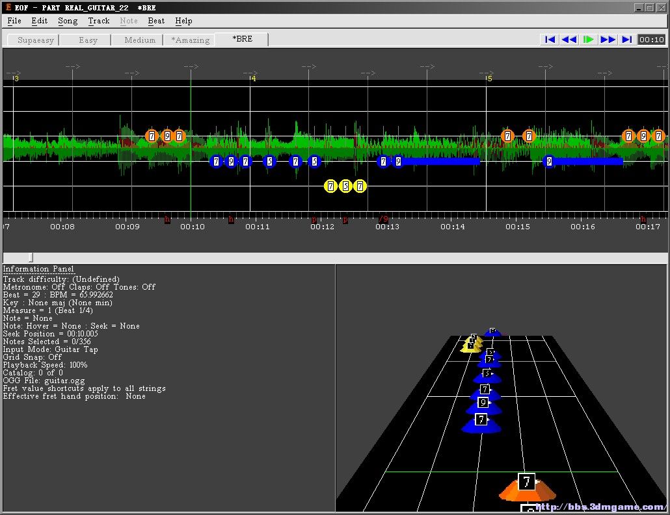Click the 'Input Mode: Guitar Tap' line
Viewport: 670px width, 515px height.
coord(51,349)
